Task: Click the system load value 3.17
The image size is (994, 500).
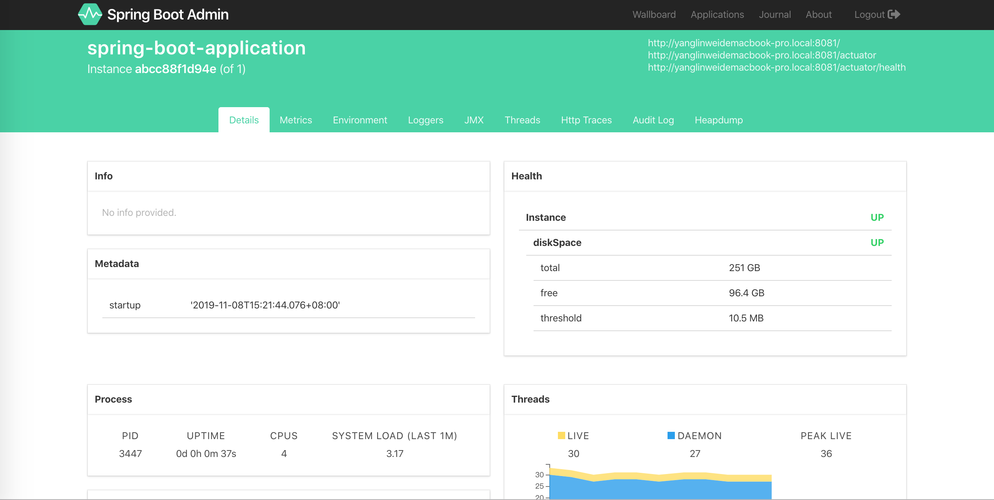Action: click(395, 453)
